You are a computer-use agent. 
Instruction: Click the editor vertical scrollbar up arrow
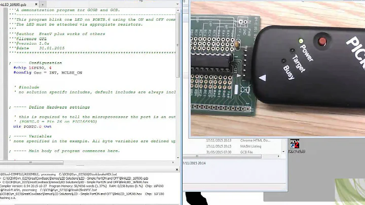click(178, 11)
